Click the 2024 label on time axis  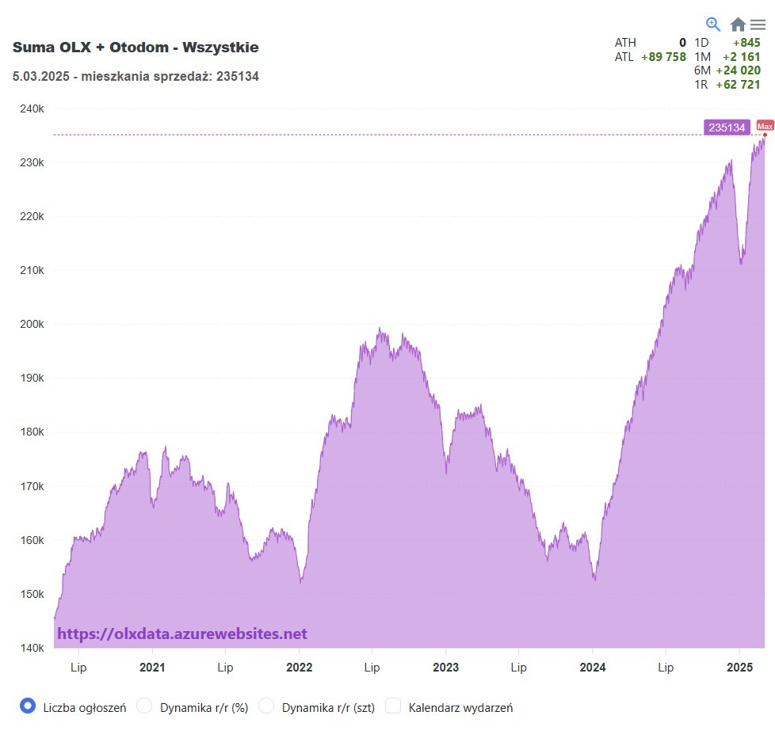tap(593, 668)
